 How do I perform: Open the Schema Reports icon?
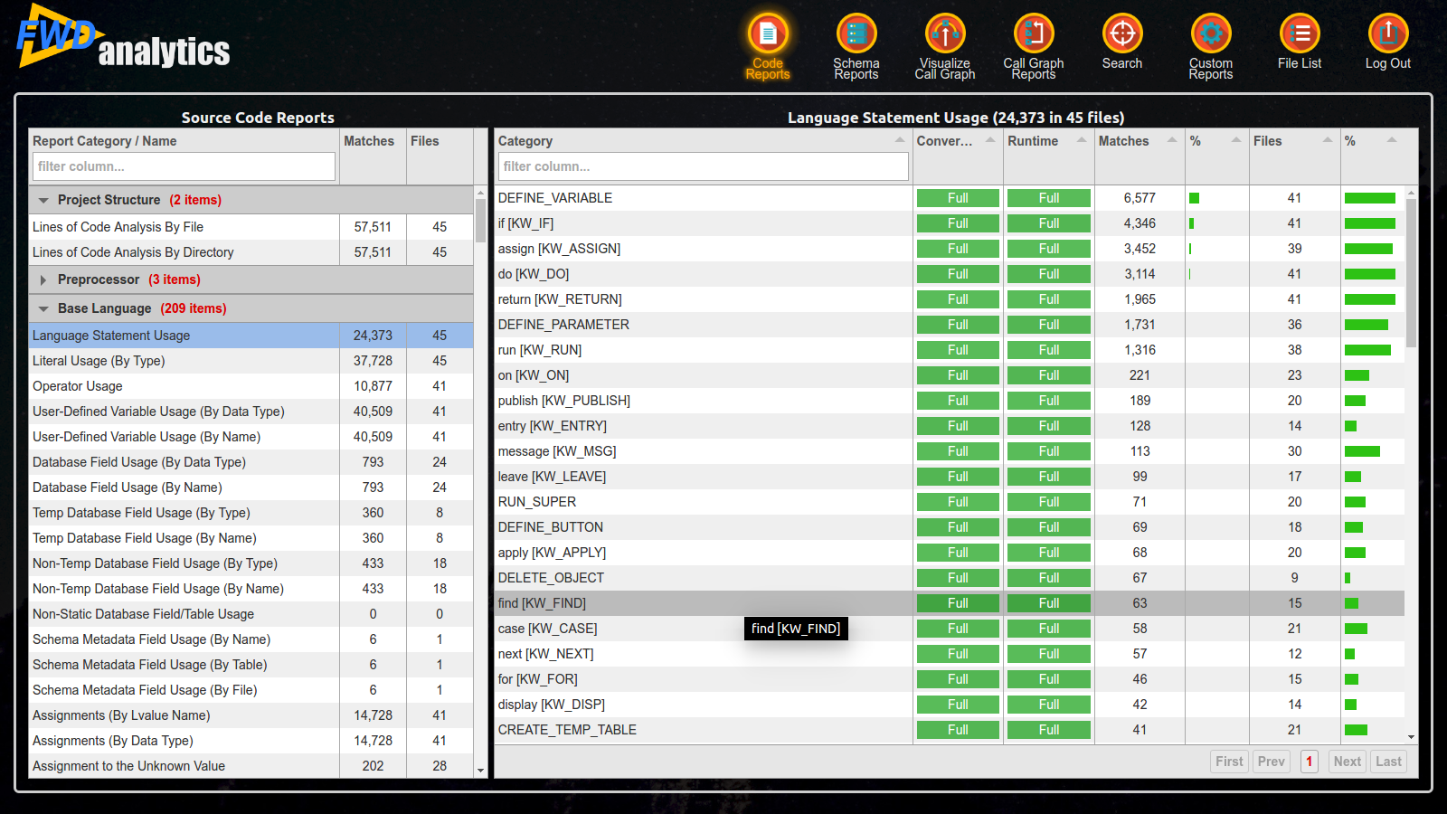(856, 33)
